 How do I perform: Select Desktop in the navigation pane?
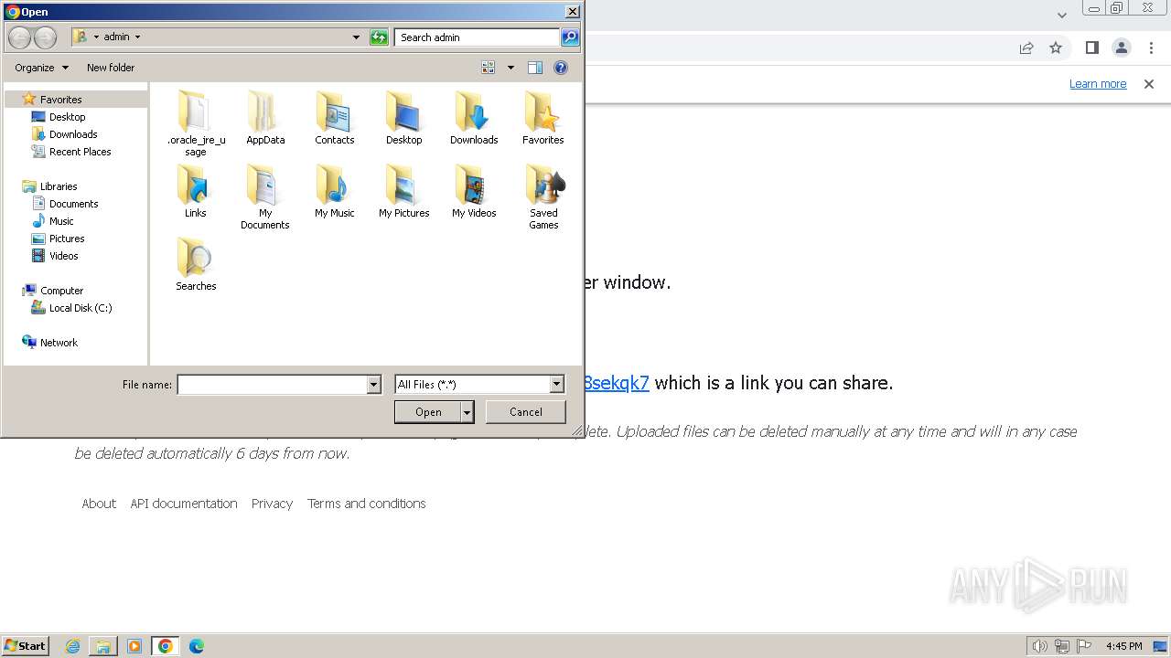67,117
